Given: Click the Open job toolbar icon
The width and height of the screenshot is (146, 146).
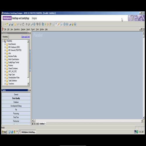Looking at the screenshot, I should (x=7, y=24).
